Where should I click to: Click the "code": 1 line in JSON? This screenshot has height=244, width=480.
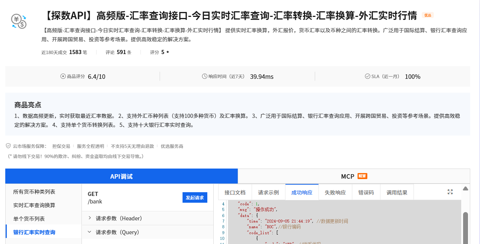(x=249, y=204)
